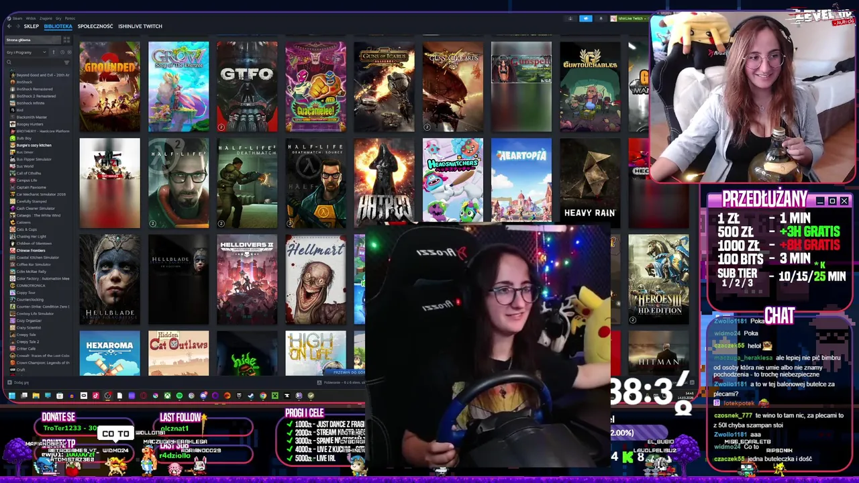Open the SPOŁECZNOŚĆ tab
Screen dimensions: 859x483
coord(95,26)
